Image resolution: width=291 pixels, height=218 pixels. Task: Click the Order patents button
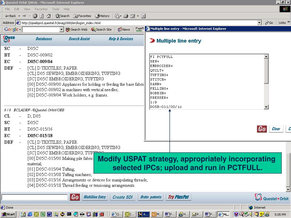coord(151,197)
